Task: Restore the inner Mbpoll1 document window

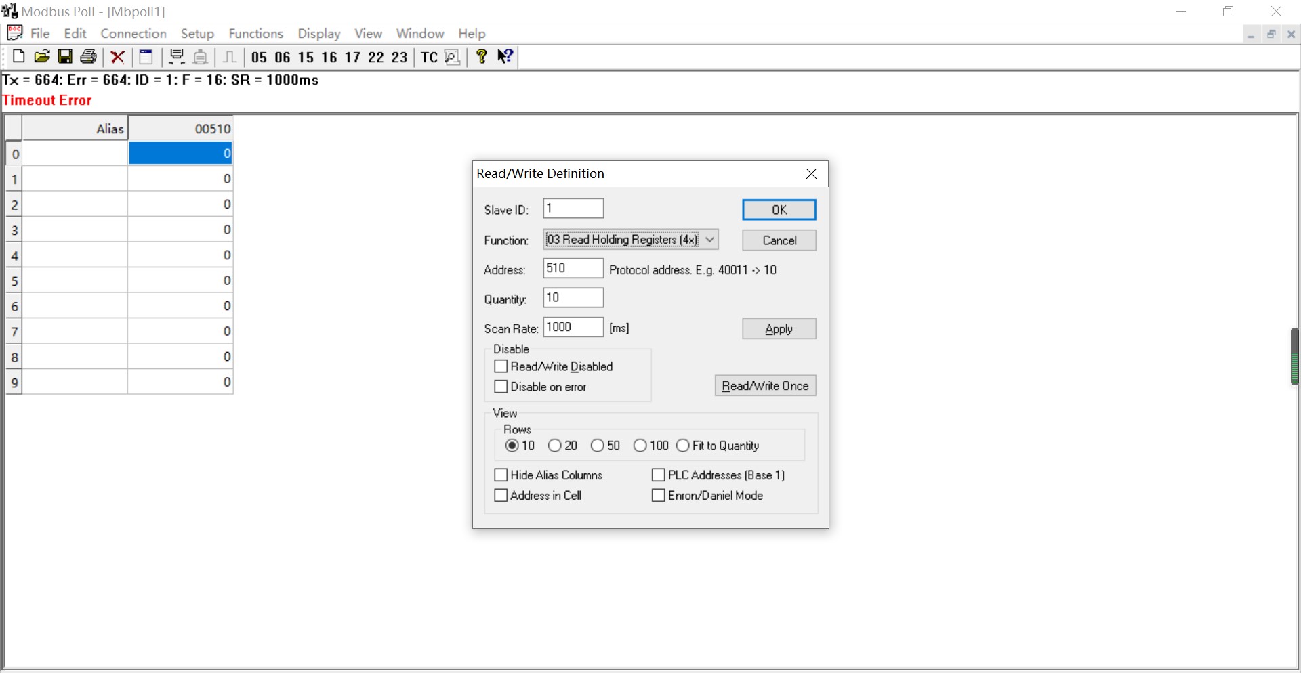Action: click(1271, 34)
